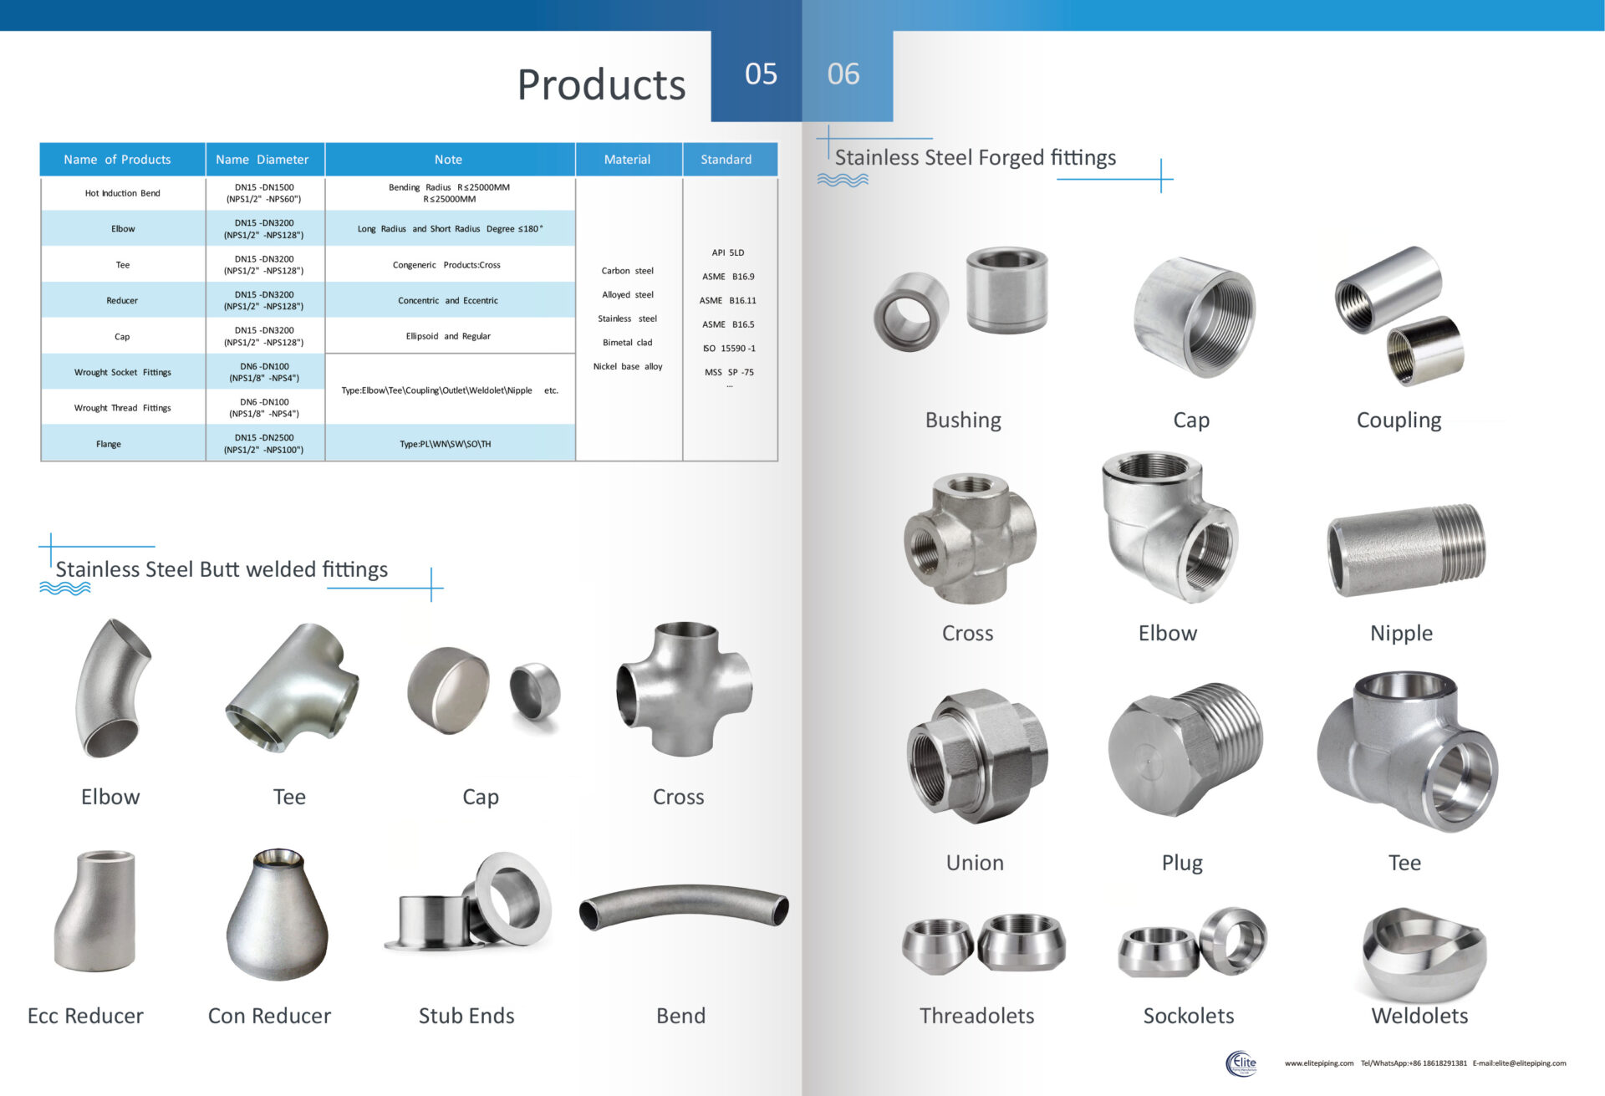Select the DN15-DN1500 diameter cell
Viewport: 1605px width, 1096px height.
pyautogui.click(x=264, y=193)
